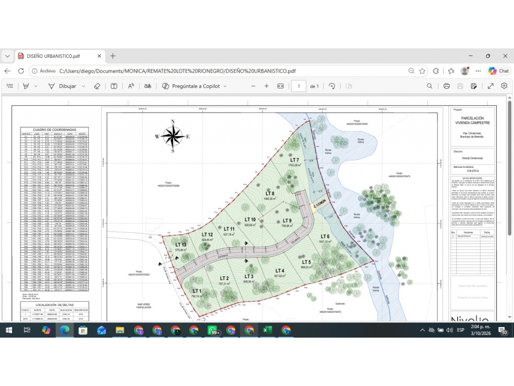Open PDF viewer settings gear

tap(504, 86)
